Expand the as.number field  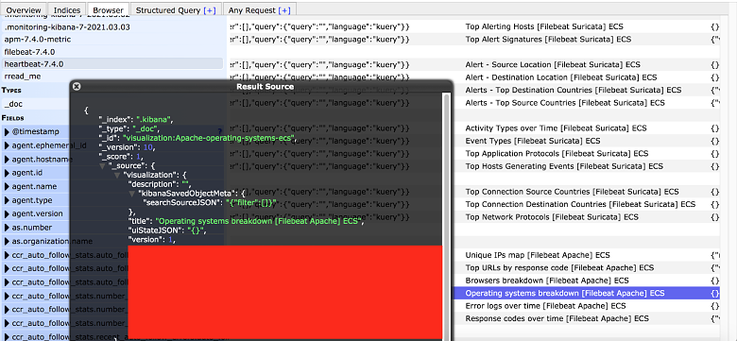(7, 228)
